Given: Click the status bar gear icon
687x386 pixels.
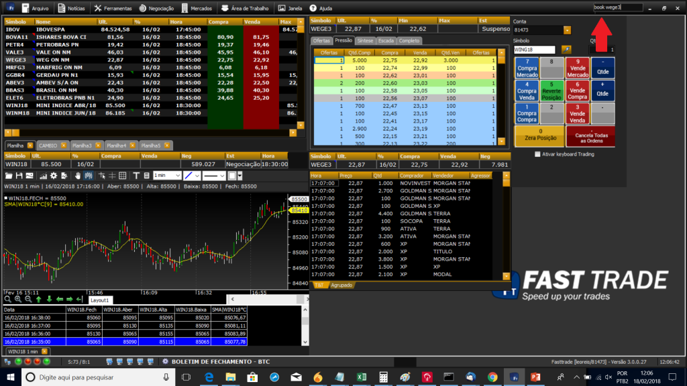Looking at the screenshot, I should pos(165,361).
